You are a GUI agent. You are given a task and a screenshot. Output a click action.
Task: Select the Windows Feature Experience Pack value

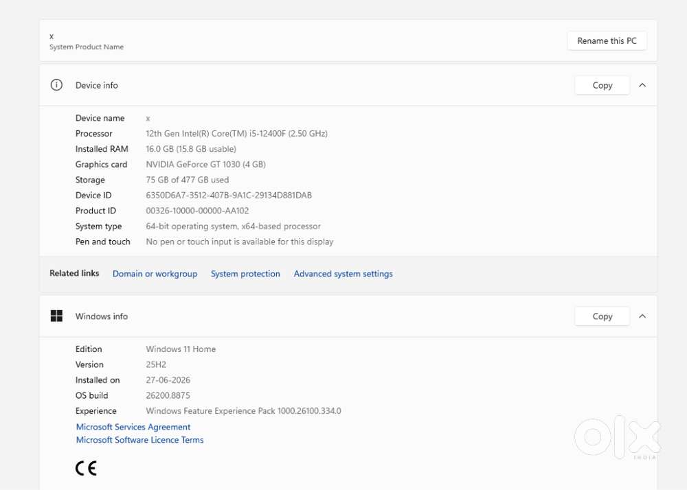tap(243, 411)
